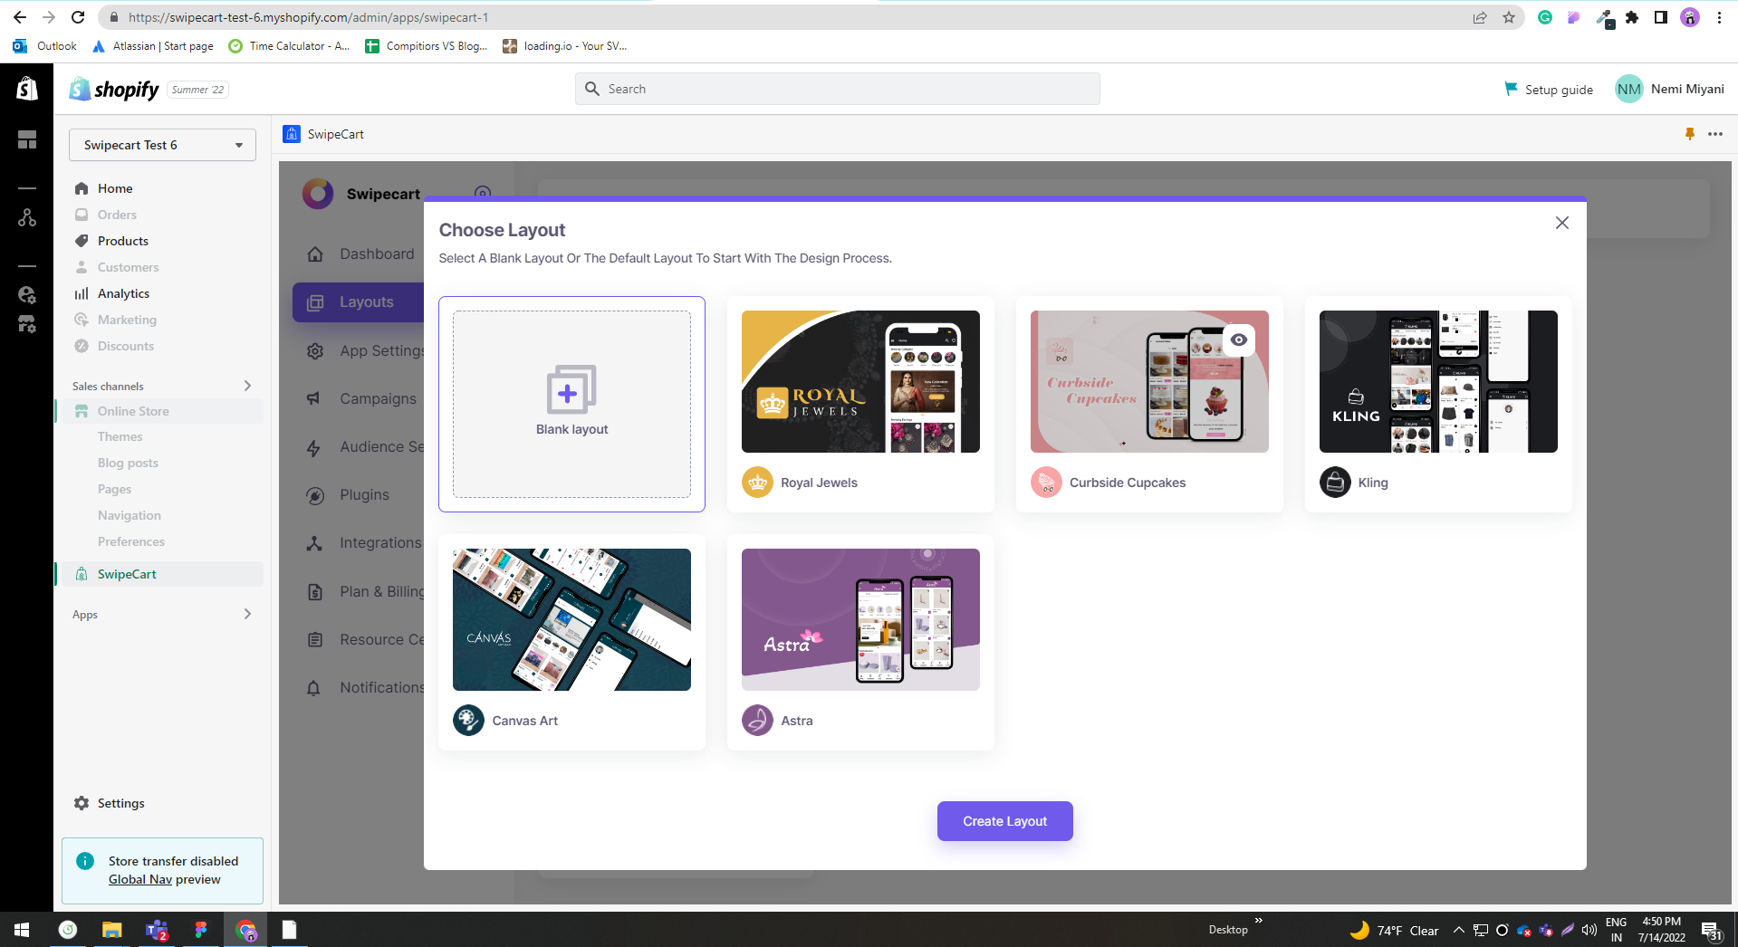Click the Setup guide flag icon

point(1511,89)
